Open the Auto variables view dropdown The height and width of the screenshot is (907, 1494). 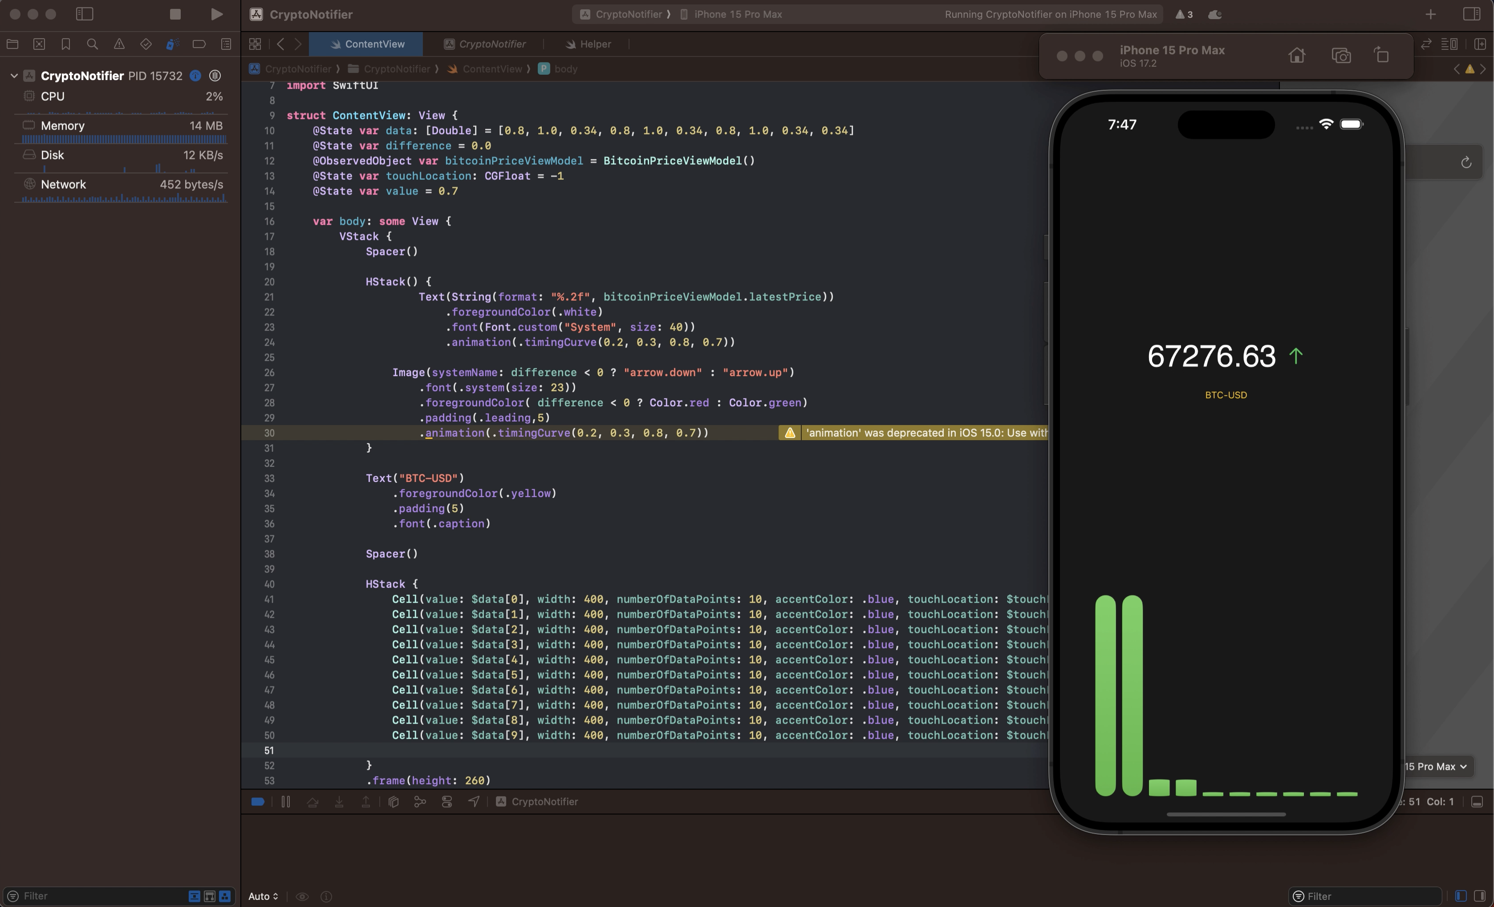[263, 896]
